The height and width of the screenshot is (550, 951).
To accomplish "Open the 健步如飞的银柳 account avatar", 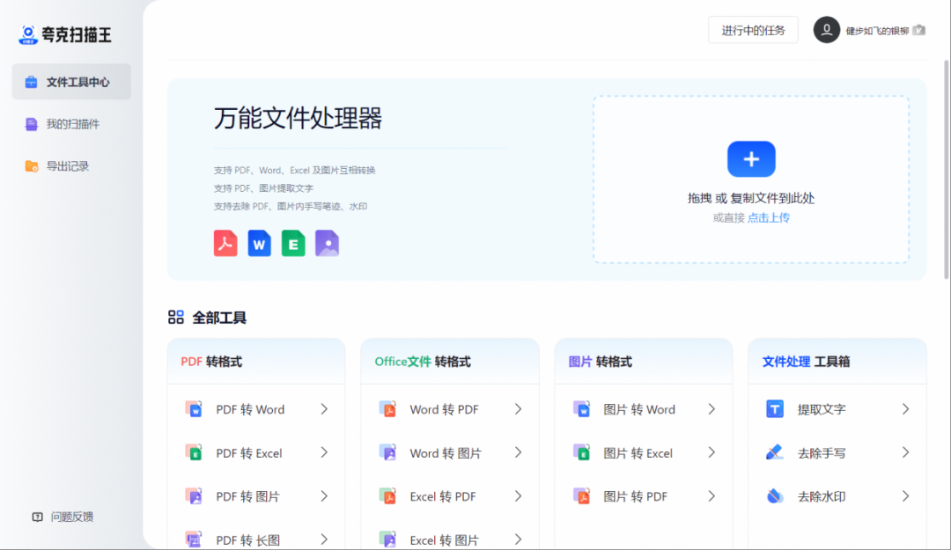I will coord(826,29).
